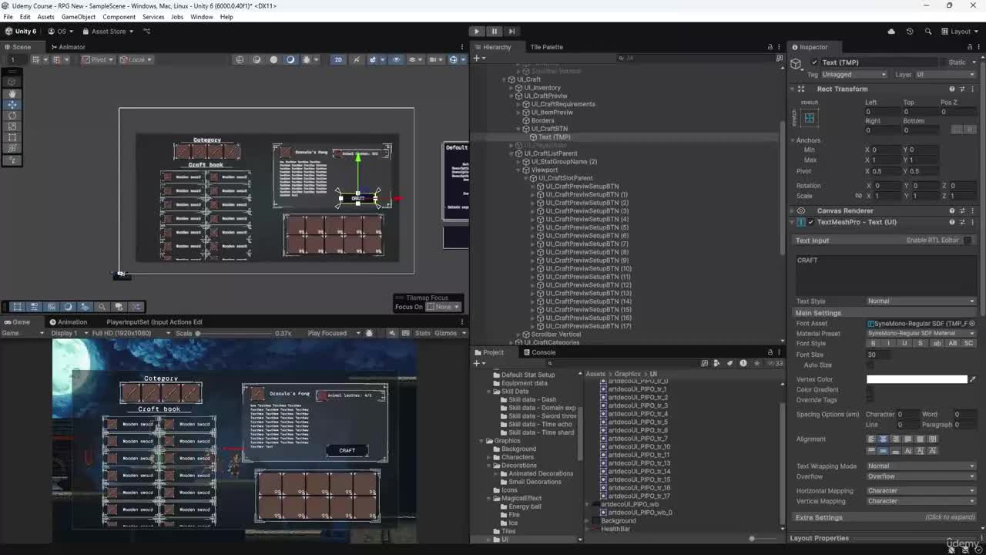Select UI_CraftPreviwSetupBTN (5) in Hierarchy
The image size is (986, 555).
pos(587,227)
